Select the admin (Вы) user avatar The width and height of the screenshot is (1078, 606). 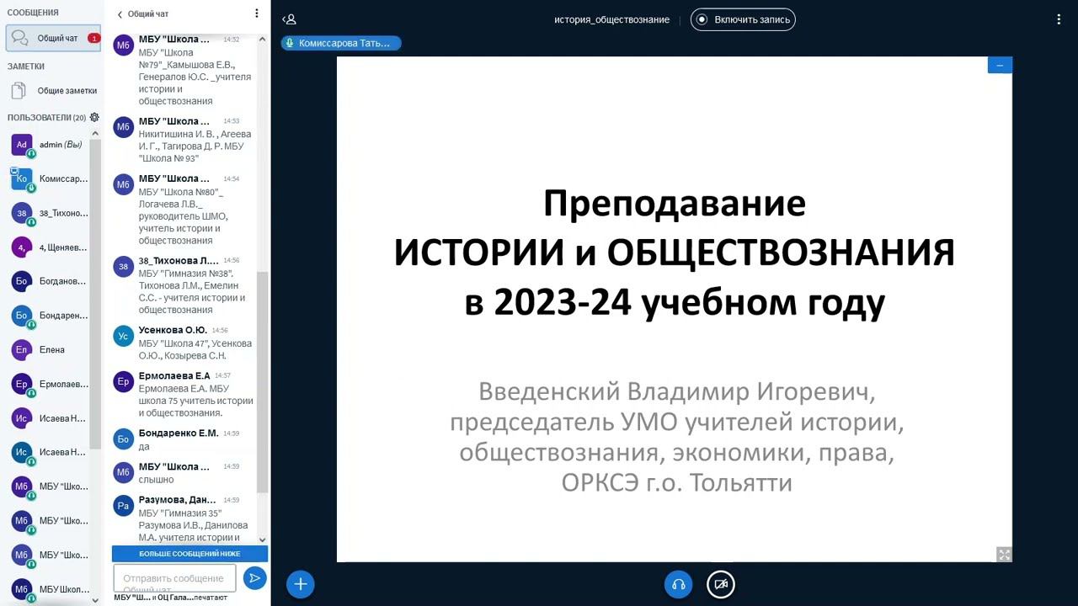coord(22,145)
